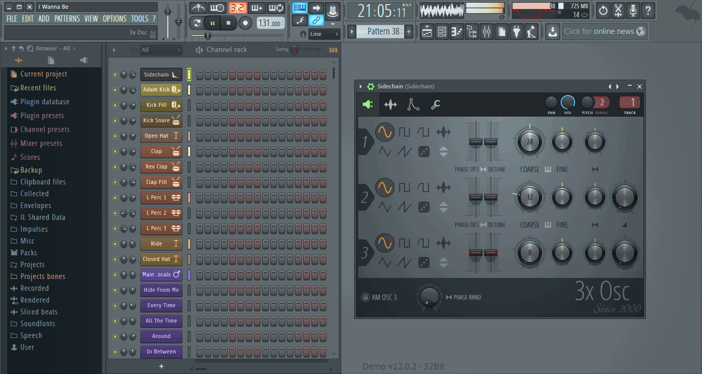This screenshot has width=702, height=374.
Task: Toggle blend recording overdub icon
Action: click(x=257, y=8)
